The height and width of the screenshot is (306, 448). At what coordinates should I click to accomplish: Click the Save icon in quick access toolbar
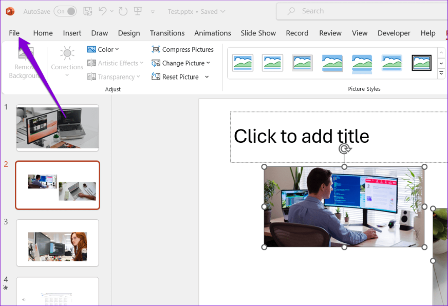point(88,11)
